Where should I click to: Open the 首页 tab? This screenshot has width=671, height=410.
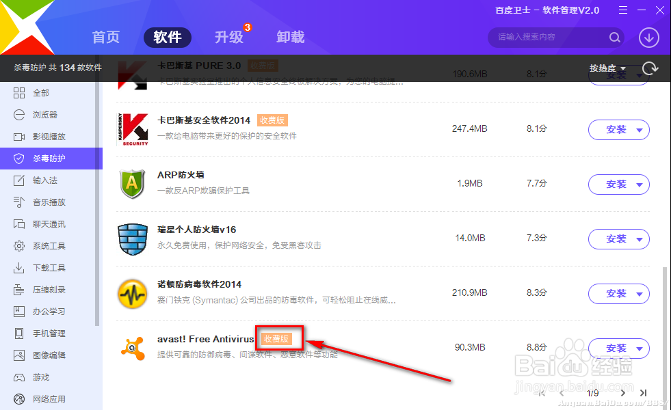coord(106,37)
